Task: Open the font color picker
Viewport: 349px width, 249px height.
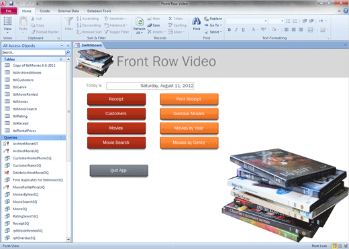Action: pos(254,29)
